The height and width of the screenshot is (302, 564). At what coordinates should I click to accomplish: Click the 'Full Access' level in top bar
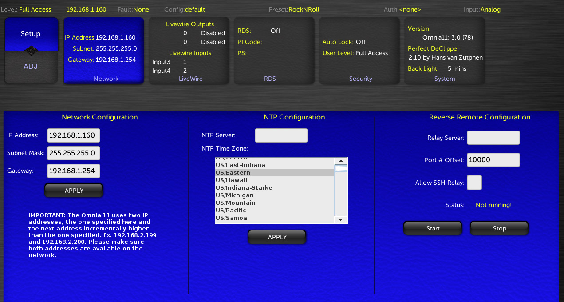tap(35, 9)
